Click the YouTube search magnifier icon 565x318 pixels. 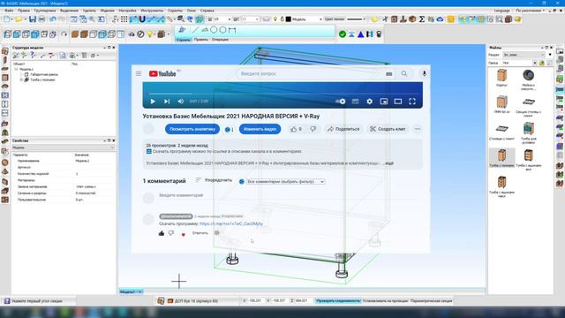pyautogui.click(x=404, y=73)
